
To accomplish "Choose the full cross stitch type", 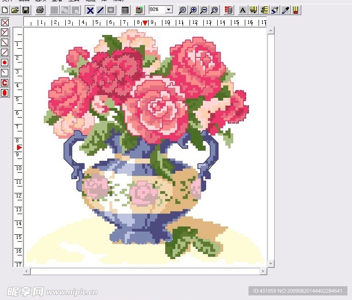I will (5, 22).
